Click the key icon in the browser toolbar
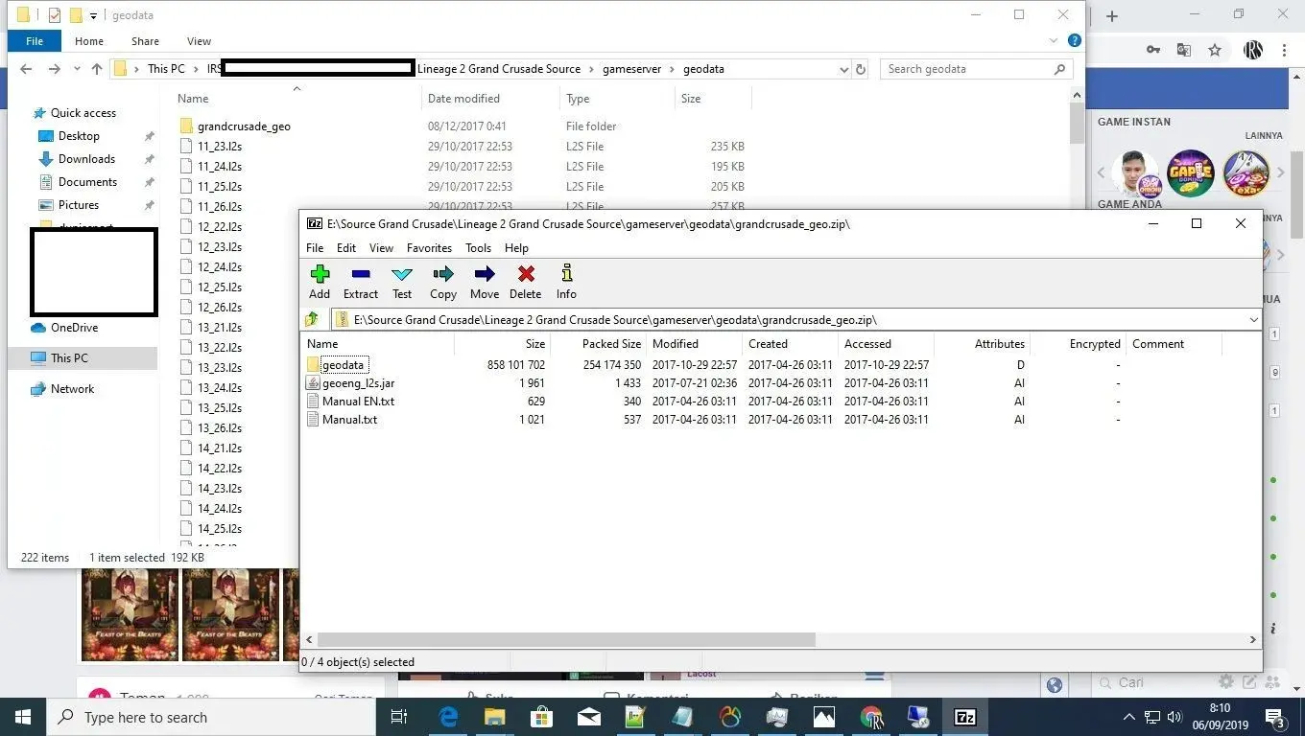 1153,50
